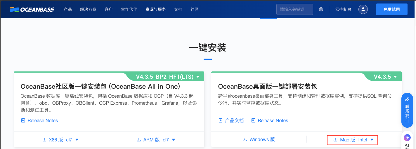416x149 pixels.
Task: Select the 社区 navigation item
Action: tap(195, 9)
